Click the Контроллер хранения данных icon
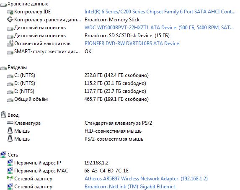240x190 pixels. (10, 20)
